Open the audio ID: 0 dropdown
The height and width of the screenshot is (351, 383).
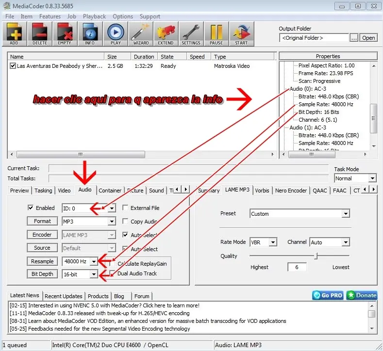click(x=112, y=208)
